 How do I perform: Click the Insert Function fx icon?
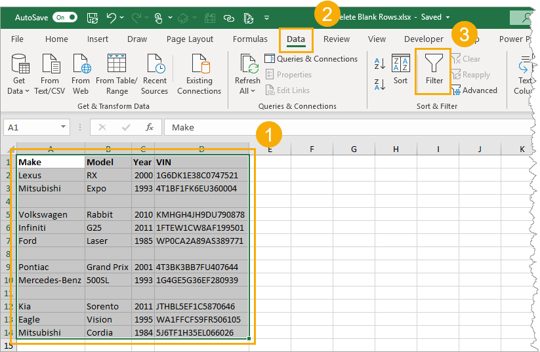150,127
